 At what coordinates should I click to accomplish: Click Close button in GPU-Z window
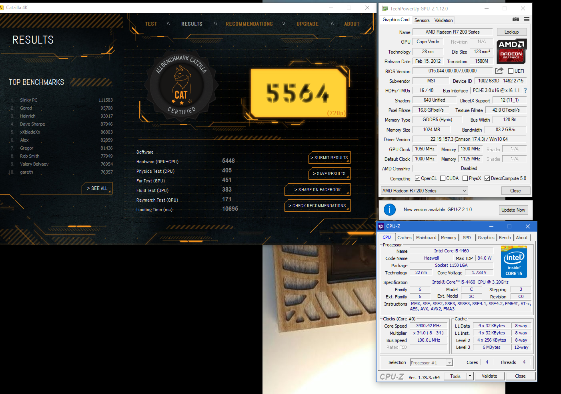click(x=515, y=191)
